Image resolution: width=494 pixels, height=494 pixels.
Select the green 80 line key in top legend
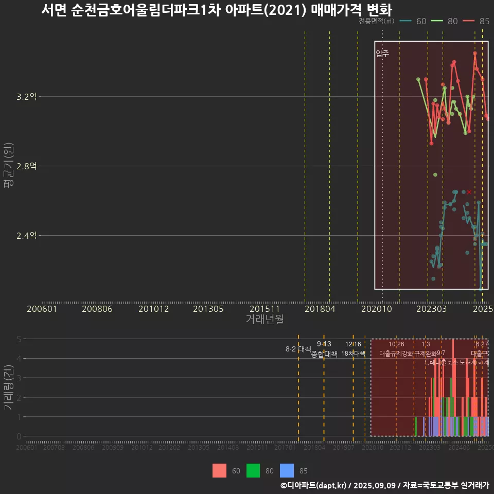click(437, 21)
